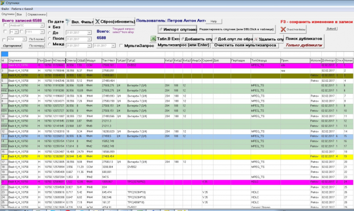354x211 pixels.
Task: Toggle the checkbox beside the H combo box
Action: click(x=5, y=32)
